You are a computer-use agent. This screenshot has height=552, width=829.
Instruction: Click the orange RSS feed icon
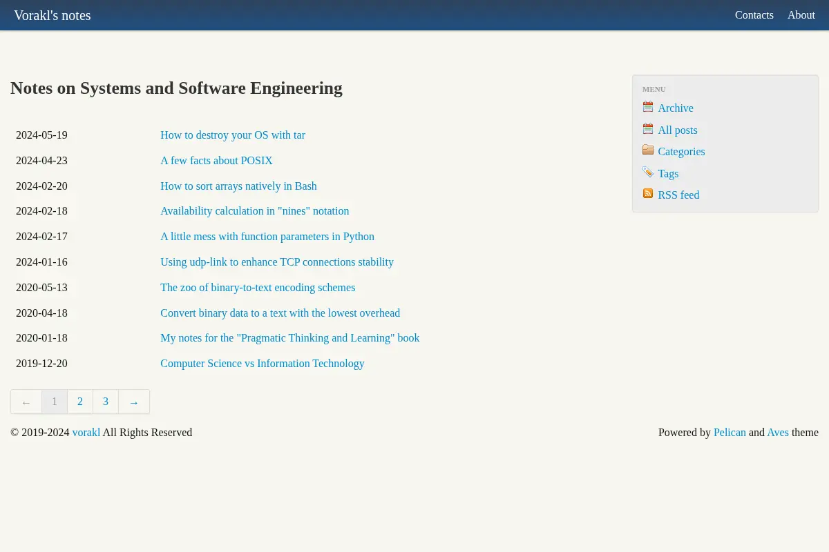[648, 193]
